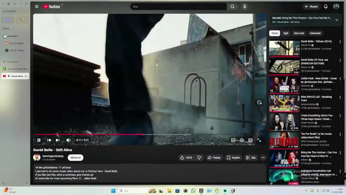Click the Oluştur create button
This screenshot has height=195, width=346.
point(311,6)
